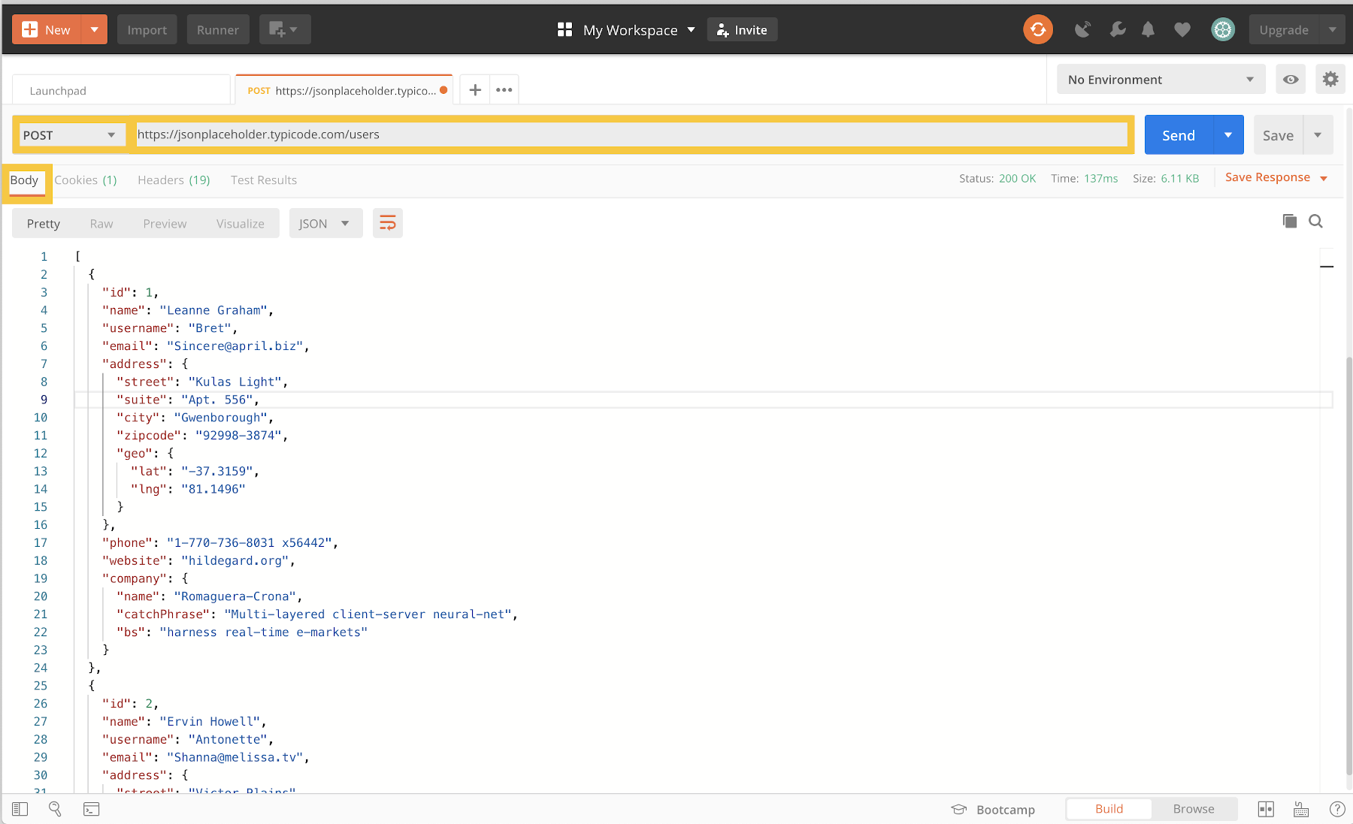The image size is (1353, 824).
Task: Switch to the Headers (19) tab
Action: [174, 180]
